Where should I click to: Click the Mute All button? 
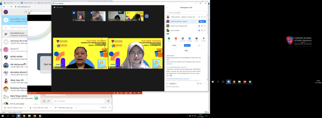(187, 45)
